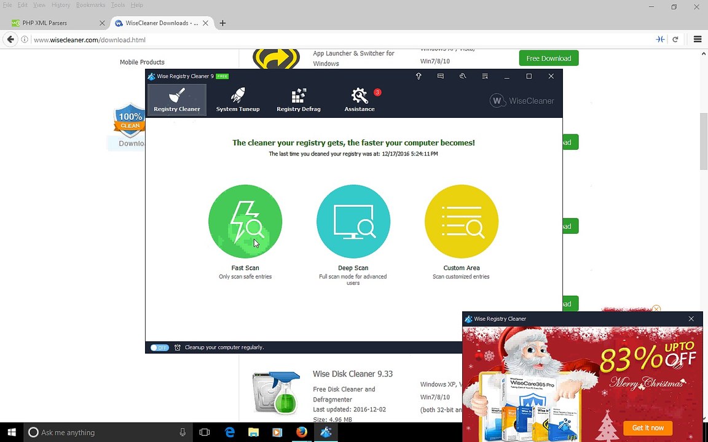Open the browser Help menu
Screen dimensions: 708x442
137,5
